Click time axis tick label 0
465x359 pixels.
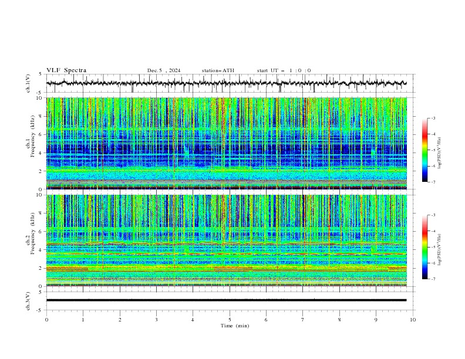(46, 320)
